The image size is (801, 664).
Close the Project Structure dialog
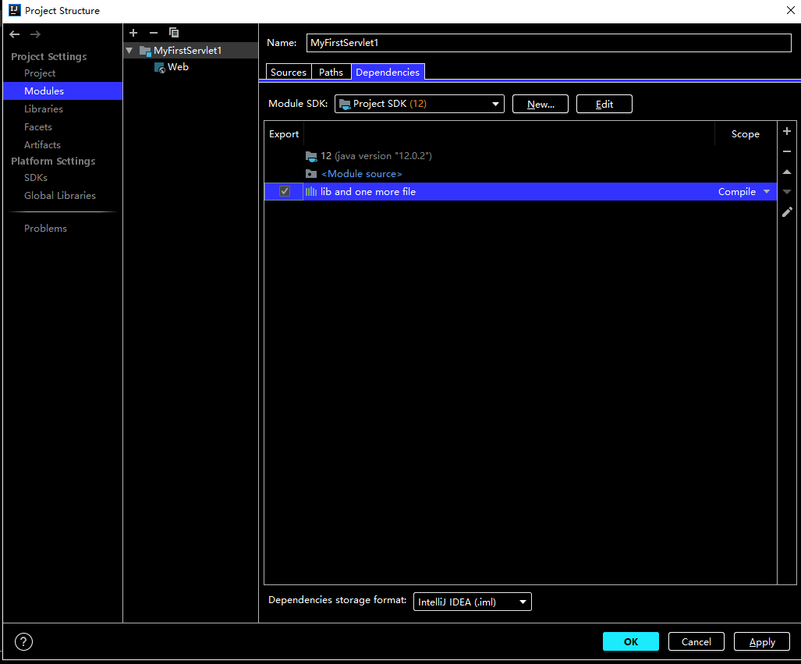click(790, 10)
